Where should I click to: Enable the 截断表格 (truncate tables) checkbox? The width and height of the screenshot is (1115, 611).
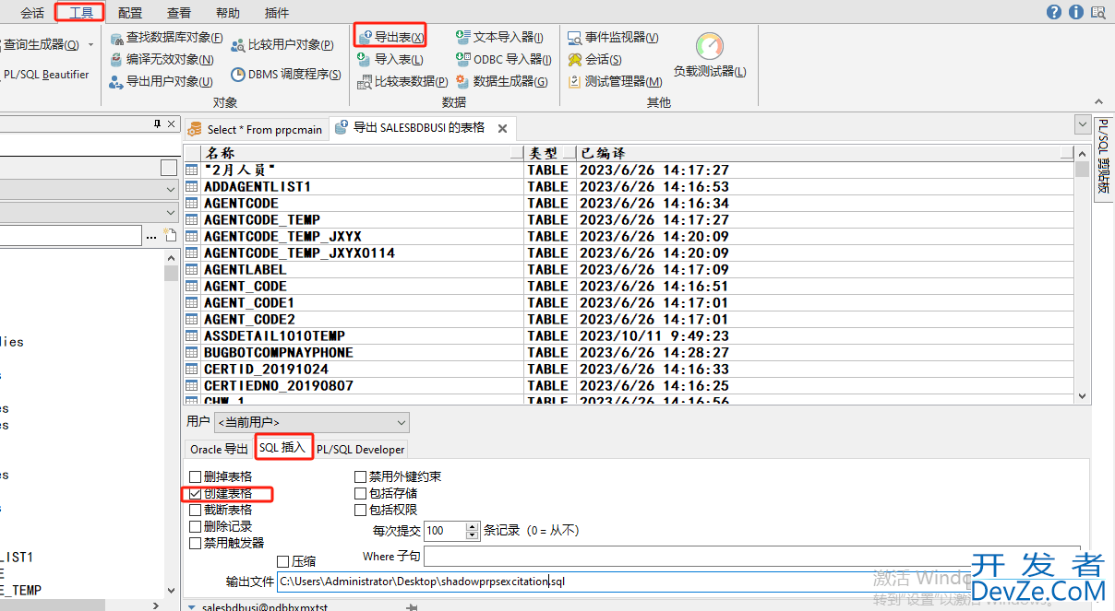[195, 510]
